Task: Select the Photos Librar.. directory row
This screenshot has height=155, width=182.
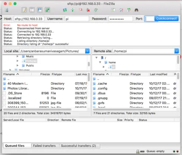Action: [x=45, y=88]
